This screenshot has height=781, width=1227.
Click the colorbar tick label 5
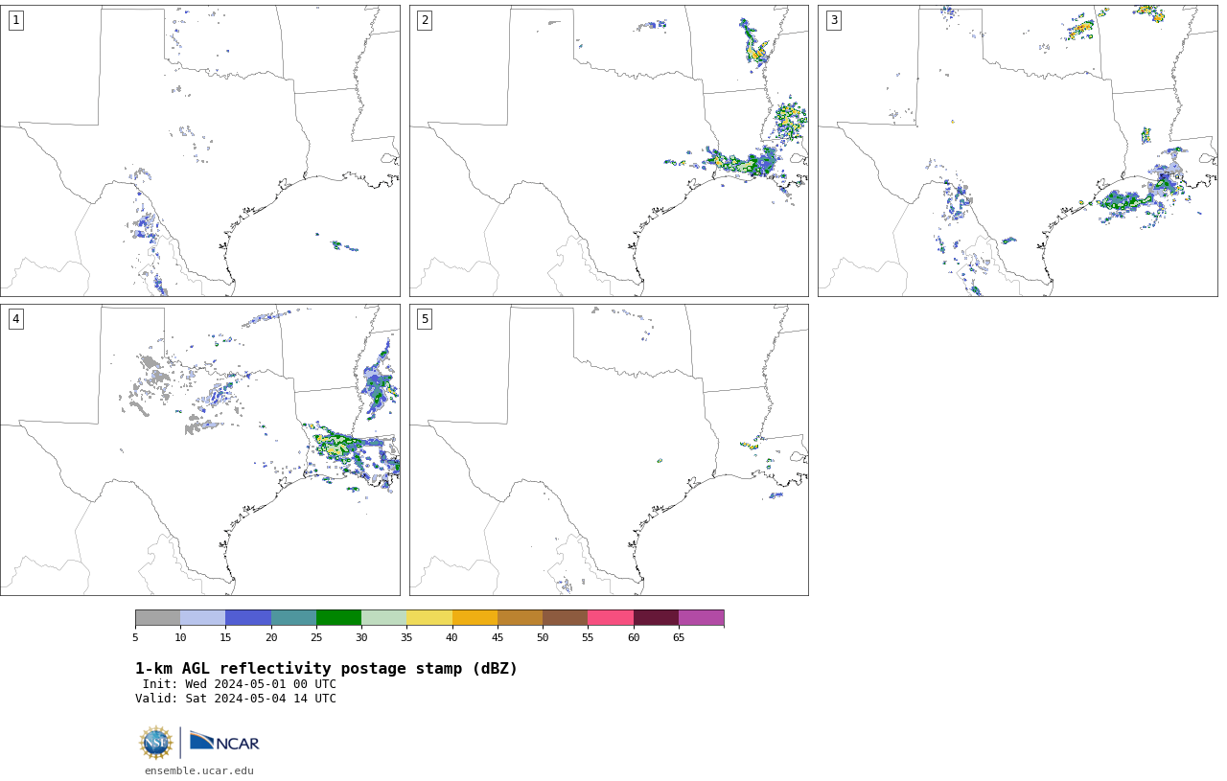135,637
